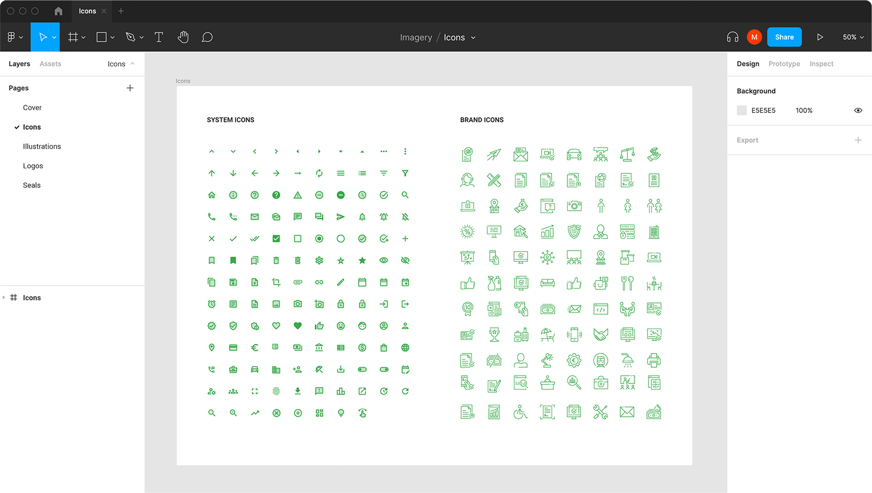Image resolution: width=872 pixels, height=493 pixels.
Task: Present the design with play button
Action: [x=820, y=37]
